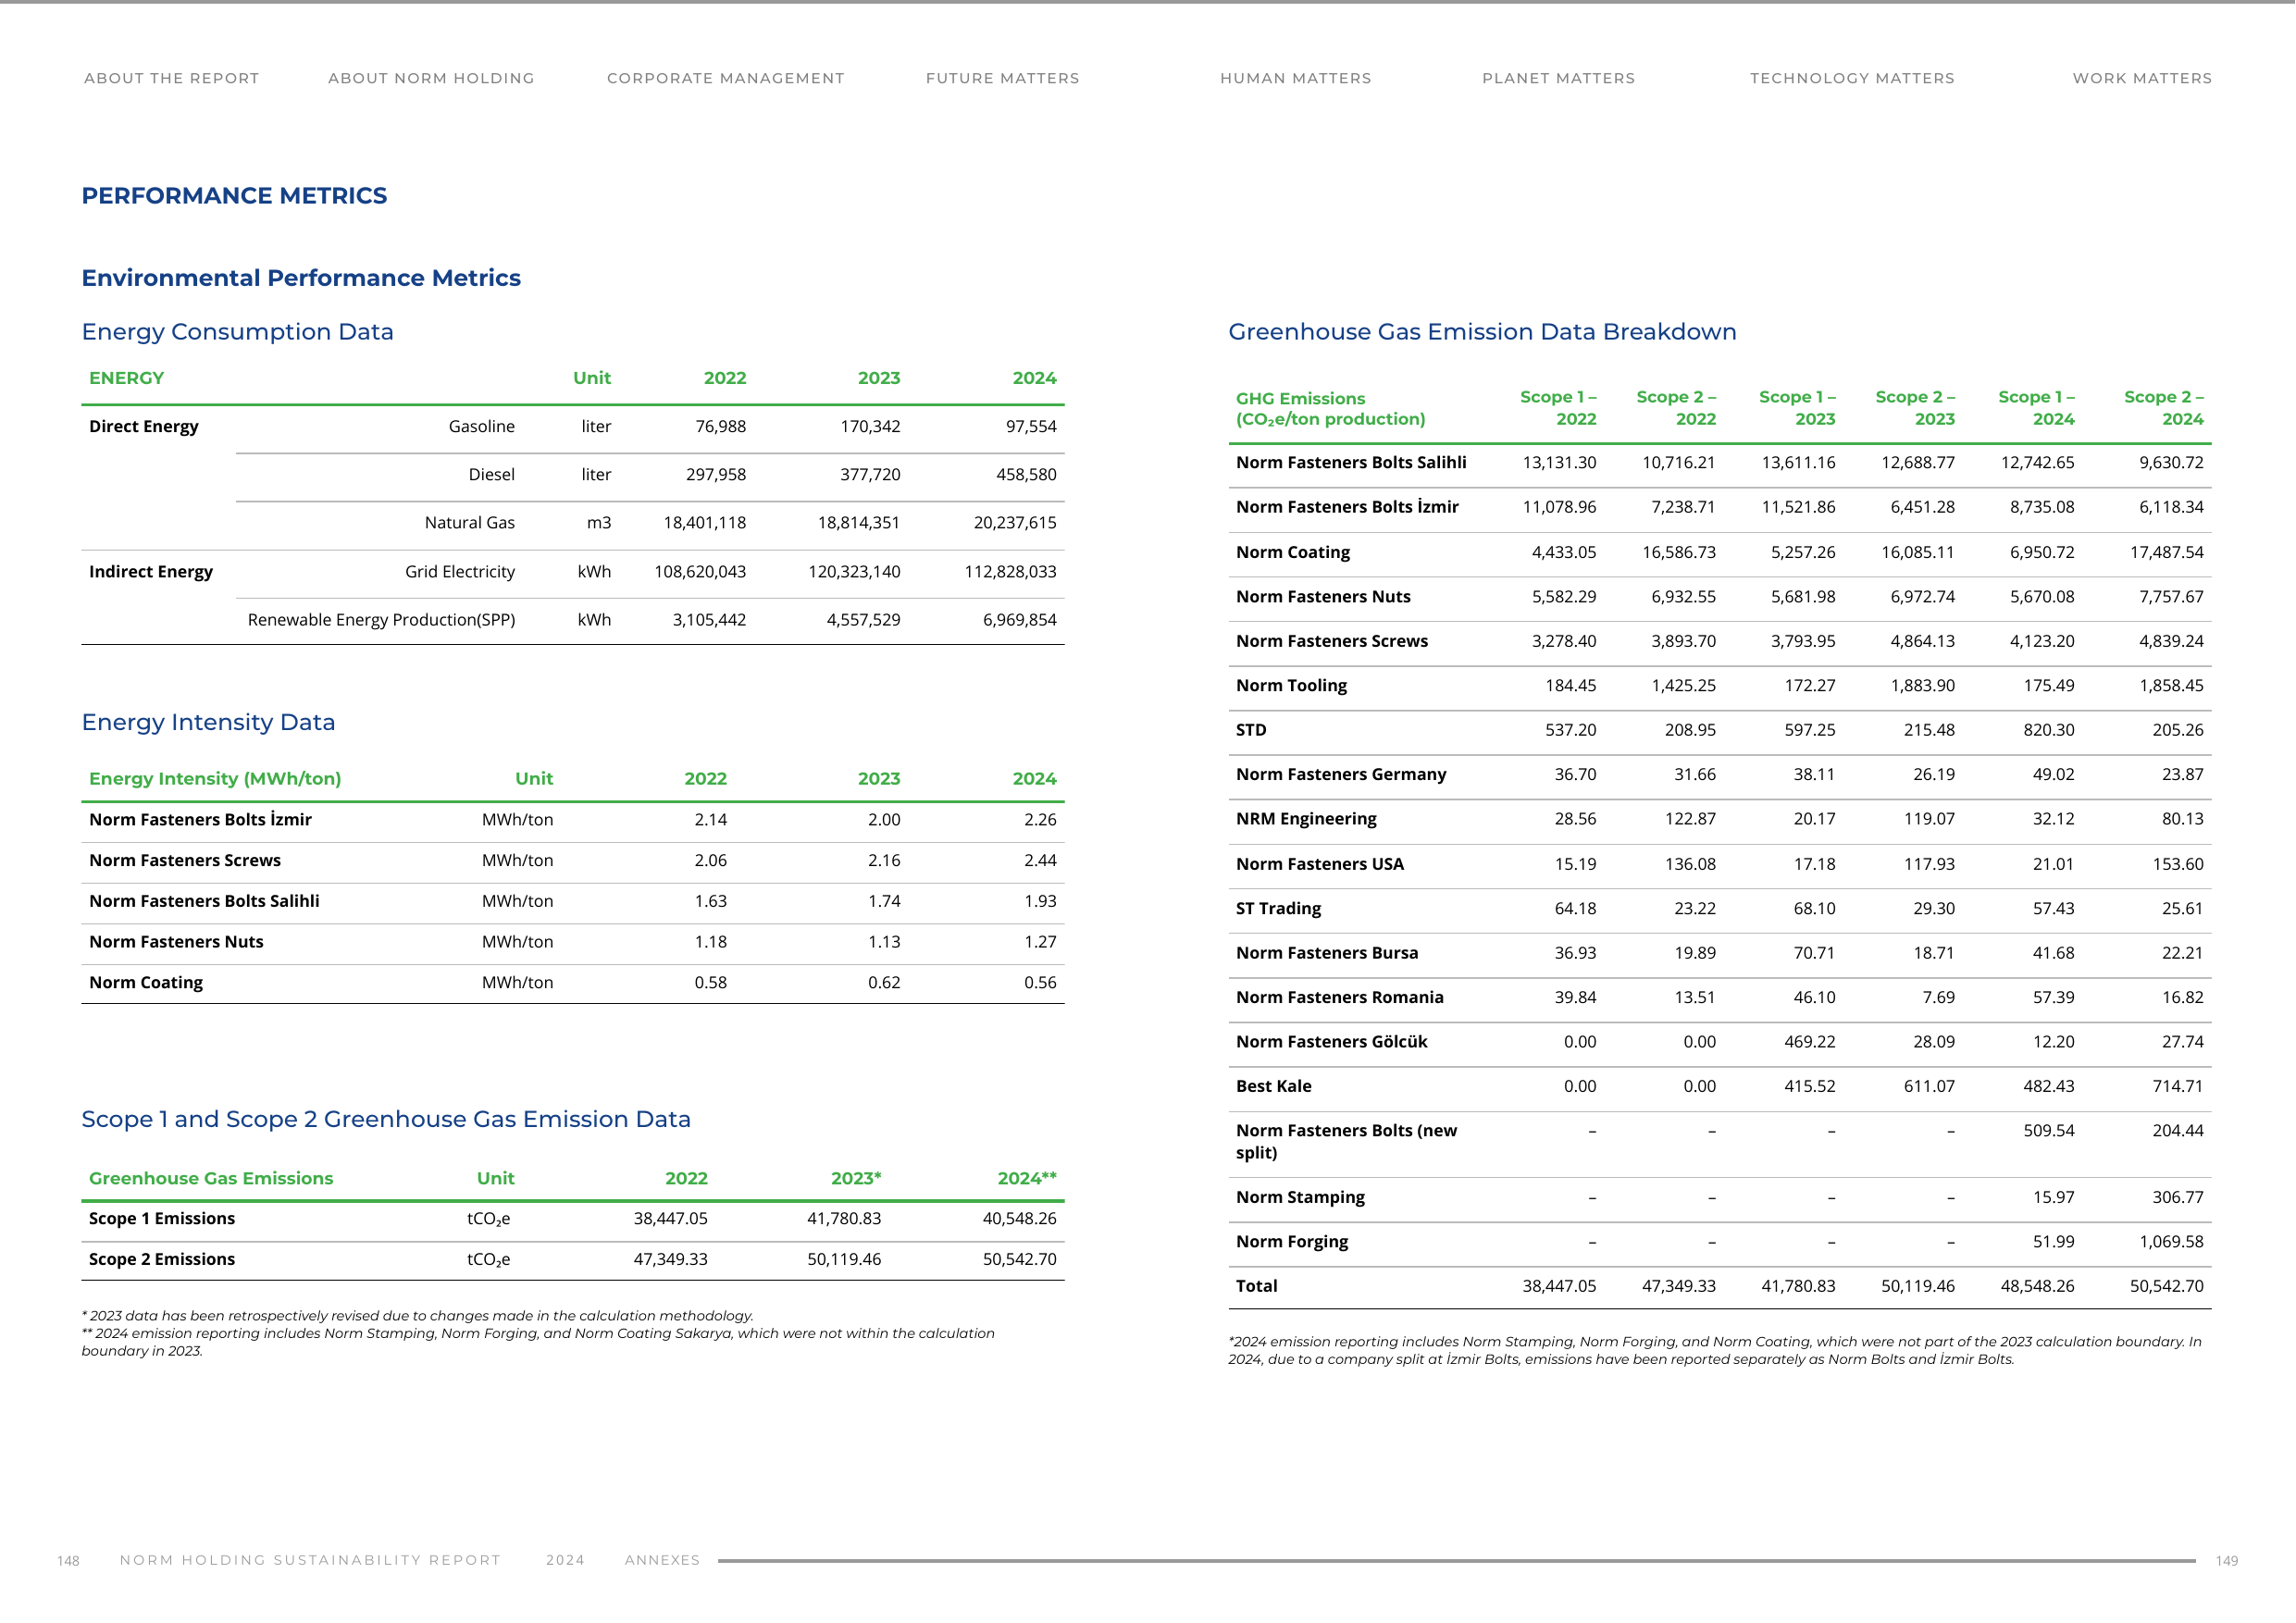The height and width of the screenshot is (1623, 2296).
Task: Select Norm Coating 2024 intensity 0.56
Action: tap(1040, 982)
